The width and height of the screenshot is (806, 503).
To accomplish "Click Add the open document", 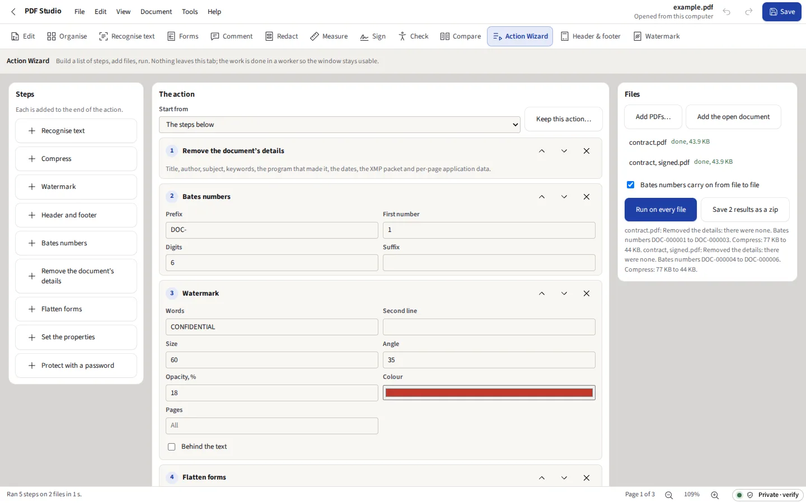I will 733,117.
